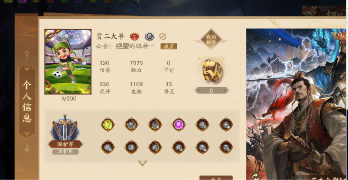Screen dimensions: 348x180
Task: Click the pink 星 achievement badge
Action: point(179,125)
